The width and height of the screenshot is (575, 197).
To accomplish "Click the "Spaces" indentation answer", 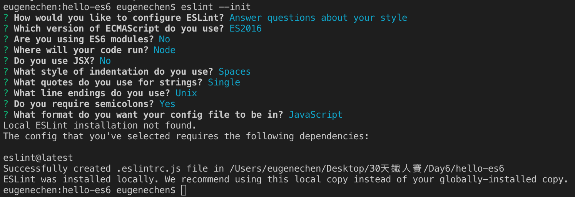I will click(234, 72).
